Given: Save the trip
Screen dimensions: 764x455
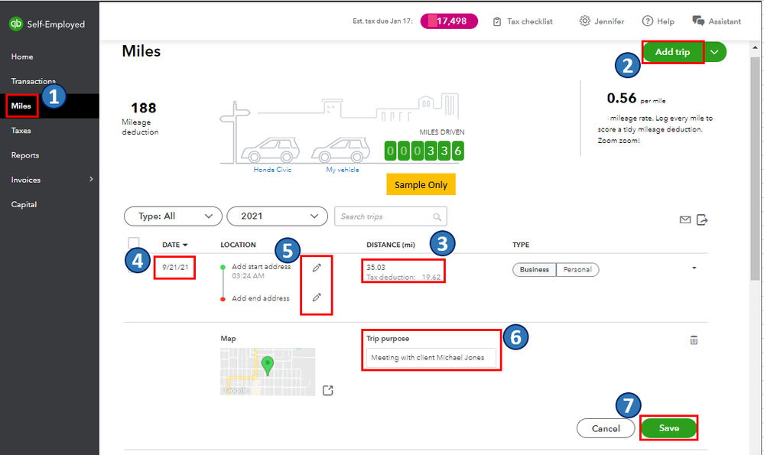Looking at the screenshot, I should point(668,428).
